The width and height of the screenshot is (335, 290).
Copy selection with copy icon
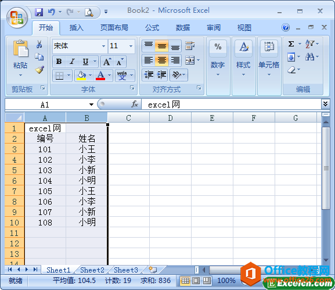pyautogui.click(x=39, y=57)
